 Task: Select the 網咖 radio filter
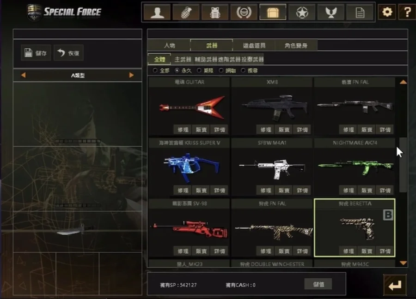[x=227, y=71]
